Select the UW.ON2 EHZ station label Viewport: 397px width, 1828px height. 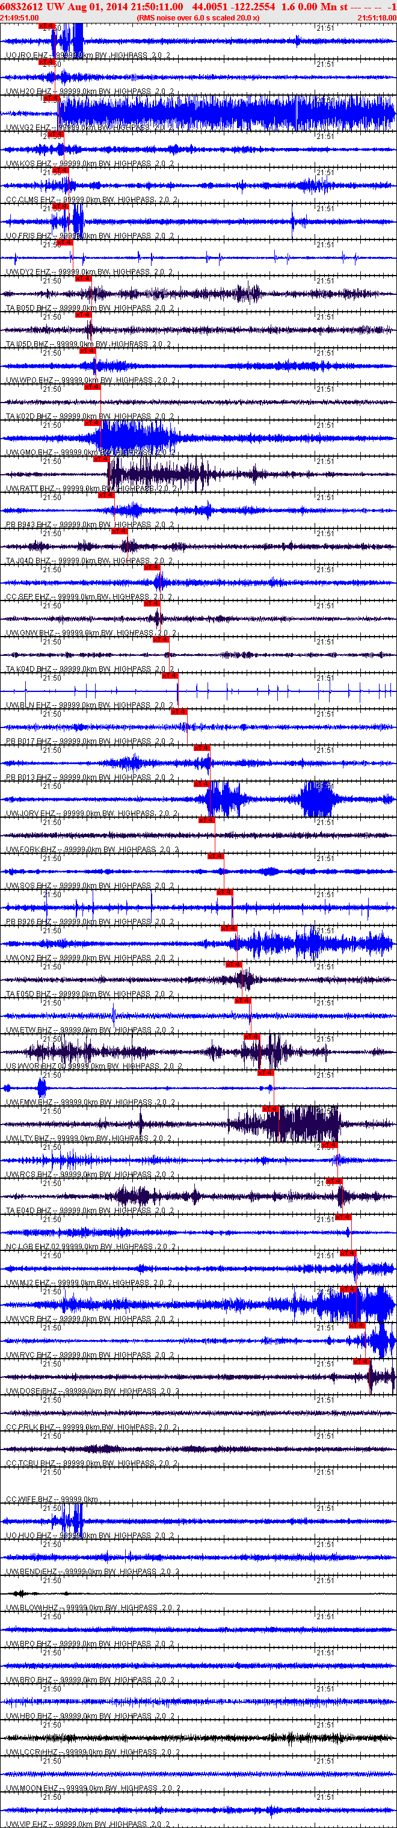pyautogui.click(x=88, y=959)
